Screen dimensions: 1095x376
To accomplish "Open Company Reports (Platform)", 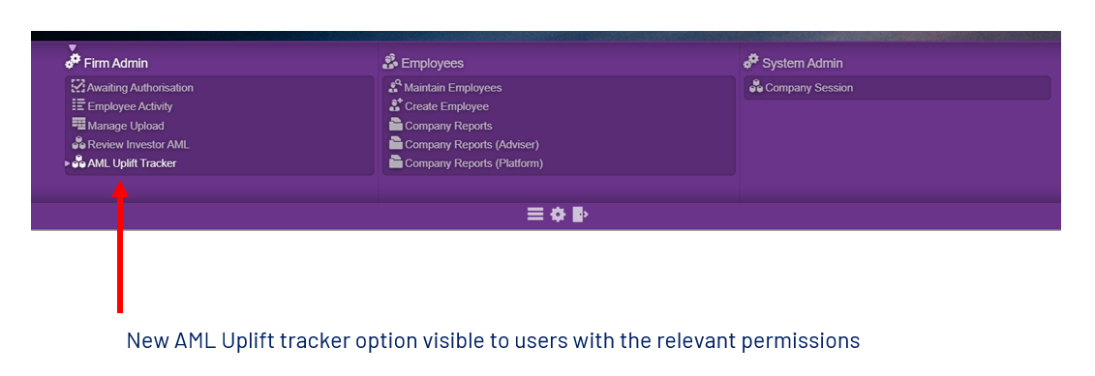I will [466, 163].
